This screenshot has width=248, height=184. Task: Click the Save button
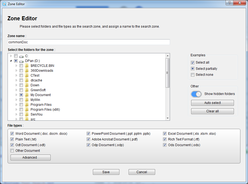106,172
